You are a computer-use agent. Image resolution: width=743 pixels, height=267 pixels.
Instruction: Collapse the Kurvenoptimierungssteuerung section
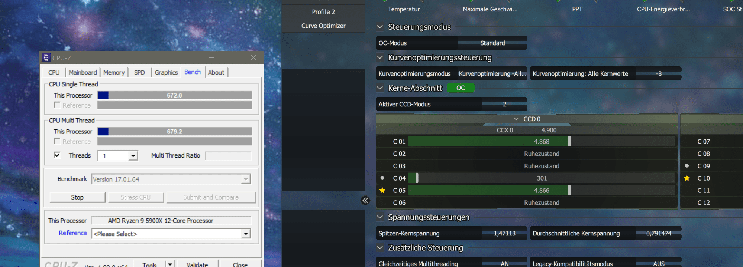pyautogui.click(x=380, y=57)
